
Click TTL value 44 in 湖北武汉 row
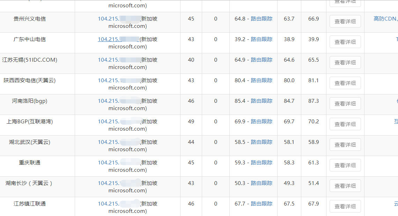click(191, 142)
